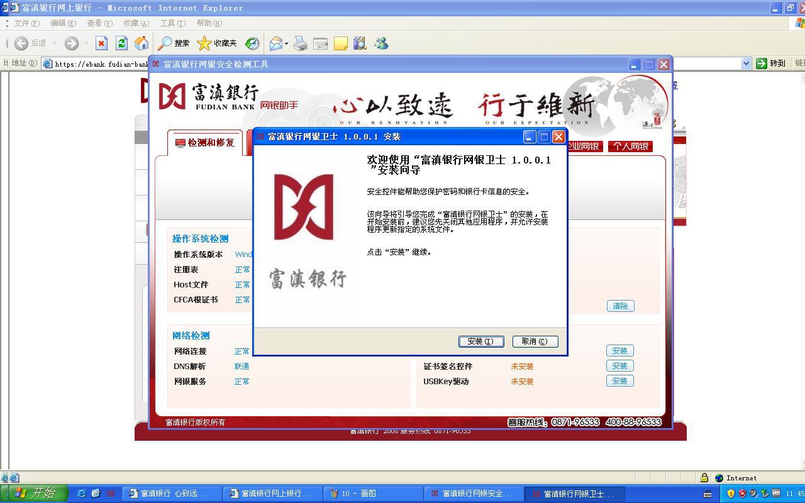Click the 清除 button in detection panel
Screen dimensions: 805x503
[x=620, y=306]
